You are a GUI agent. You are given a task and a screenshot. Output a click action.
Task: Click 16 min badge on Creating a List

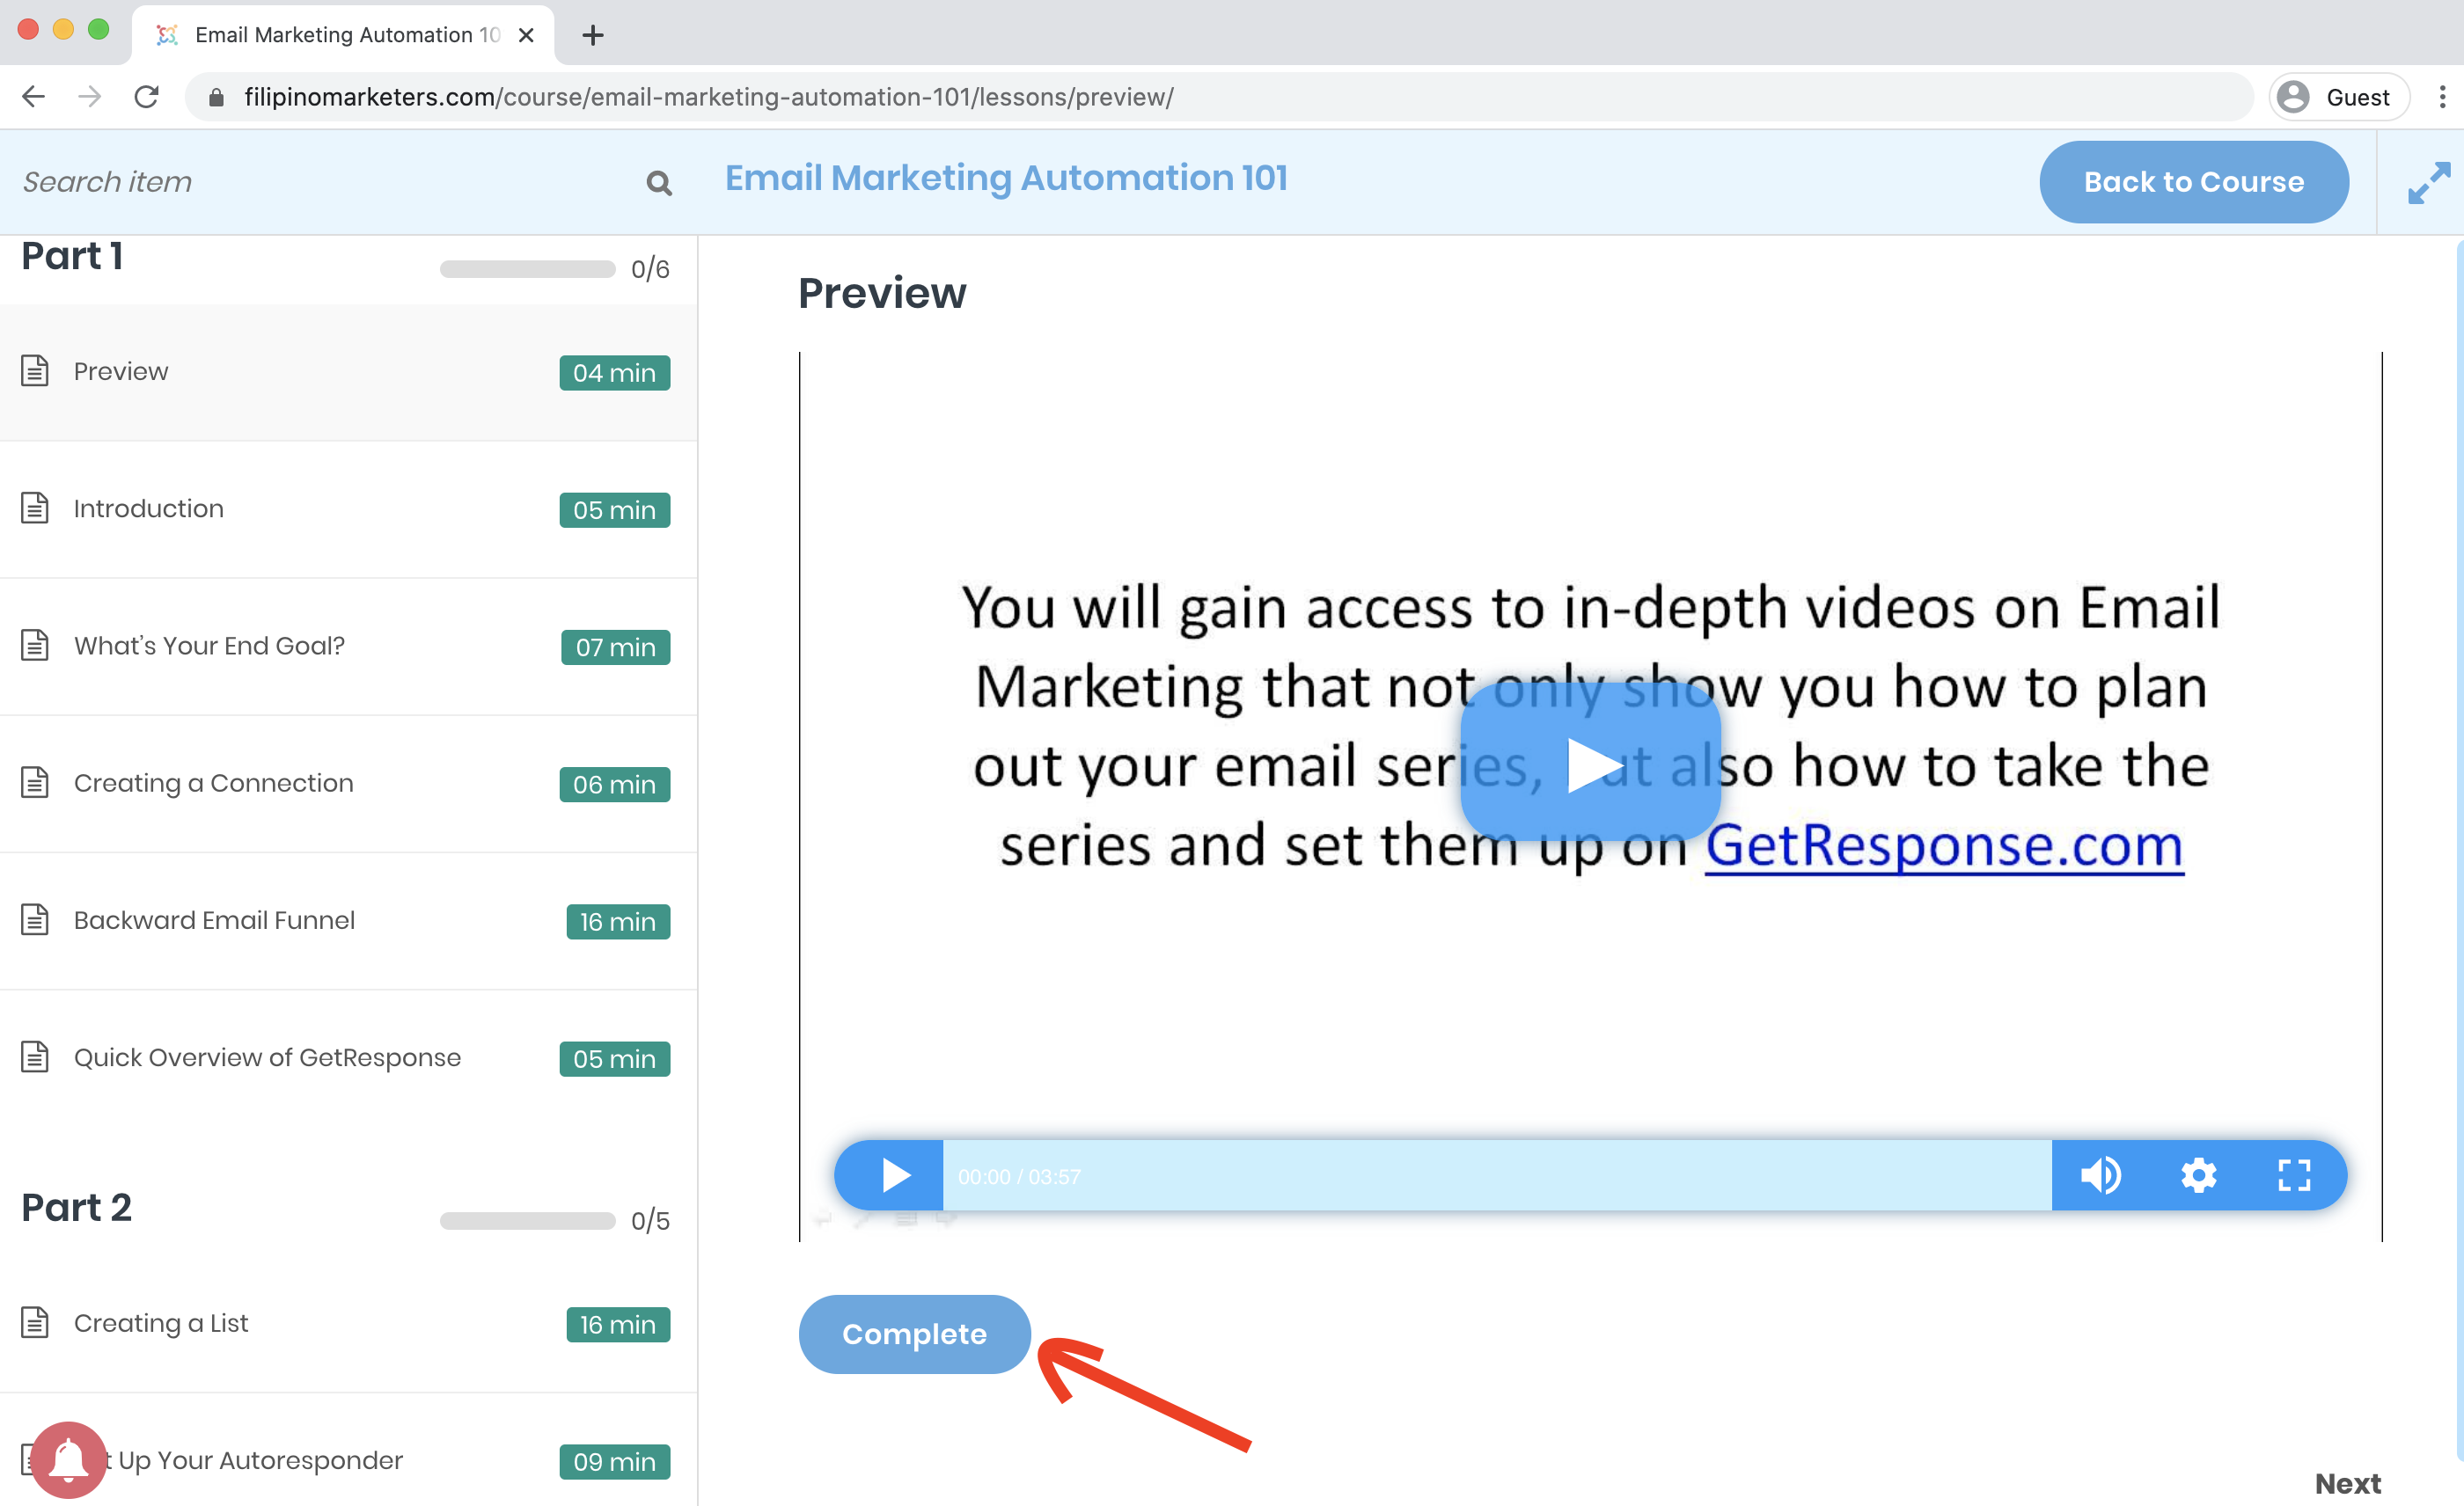[617, 1324]
